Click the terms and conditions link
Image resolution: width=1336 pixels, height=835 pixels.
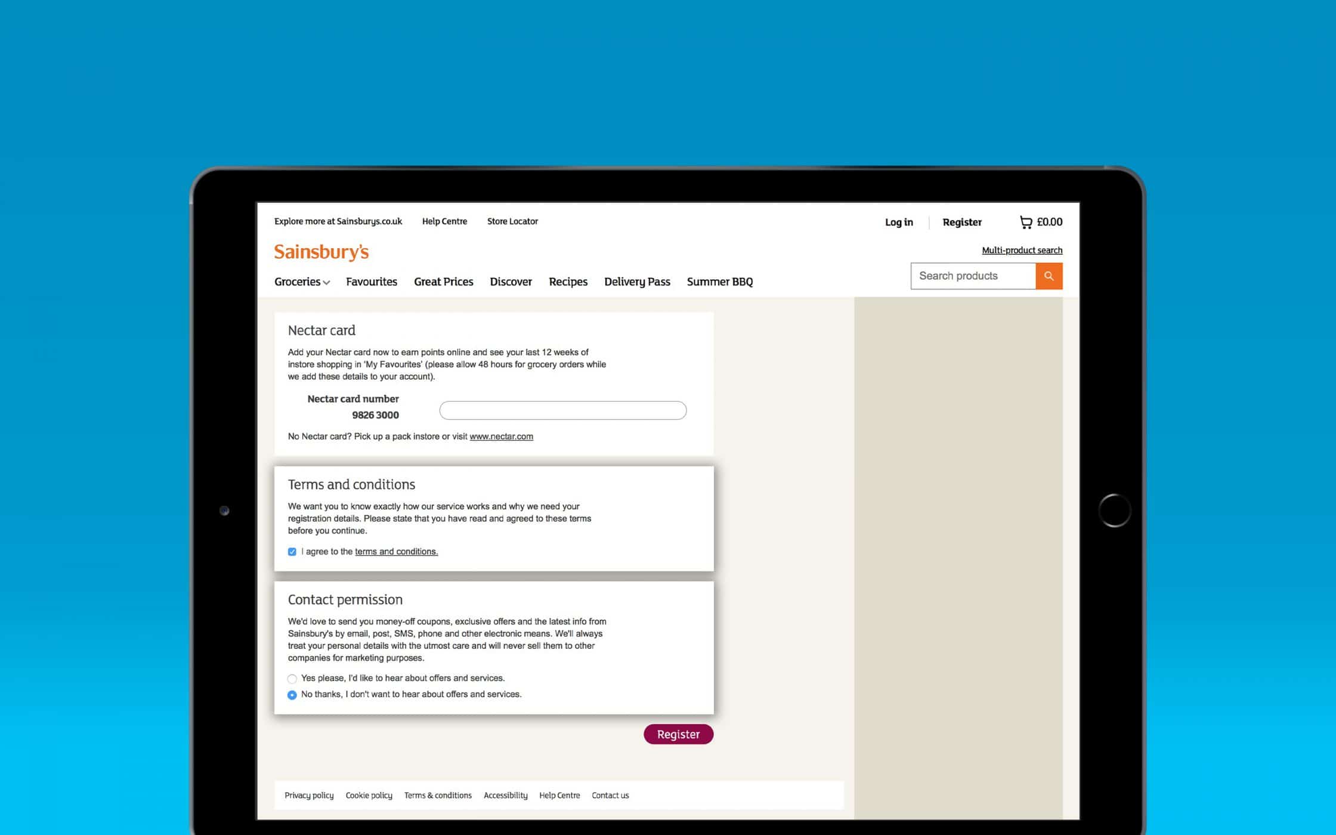(396, 551)
